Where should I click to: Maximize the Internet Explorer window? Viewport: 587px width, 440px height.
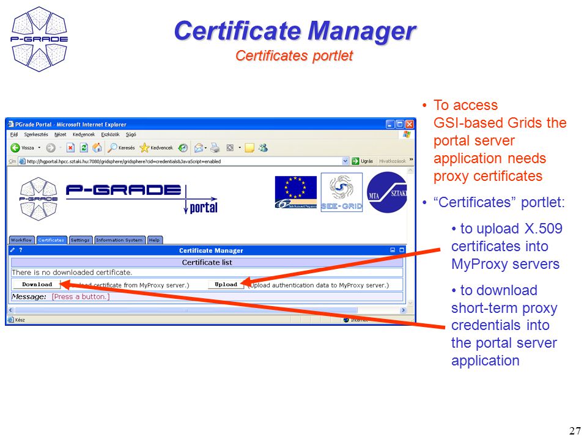(400, 124)
